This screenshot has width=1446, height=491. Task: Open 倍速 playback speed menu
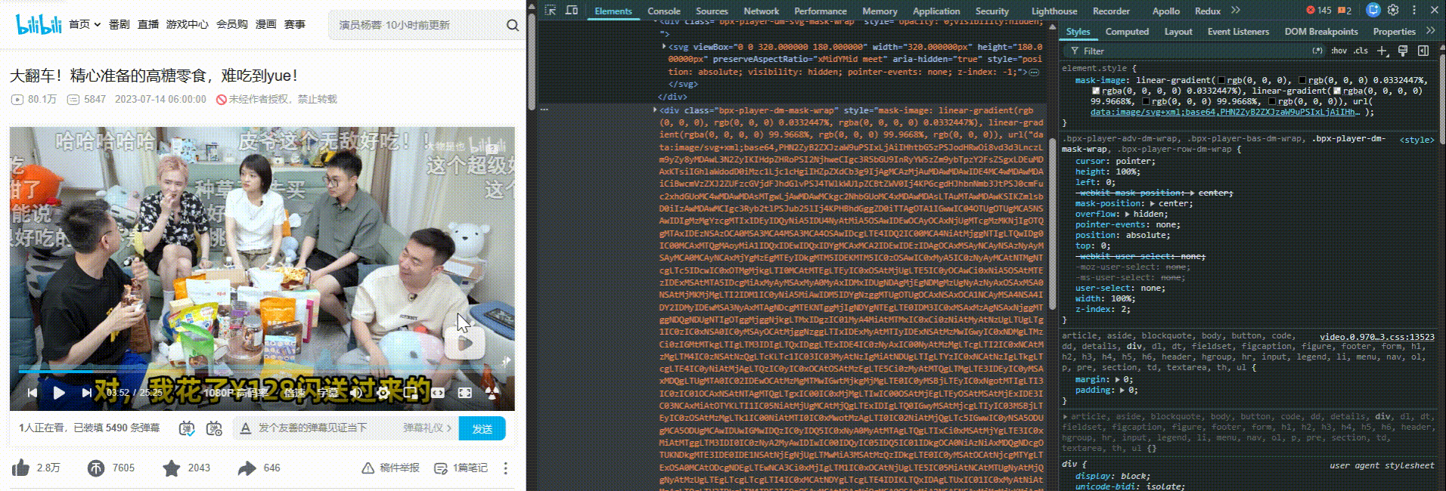point(294,393)
